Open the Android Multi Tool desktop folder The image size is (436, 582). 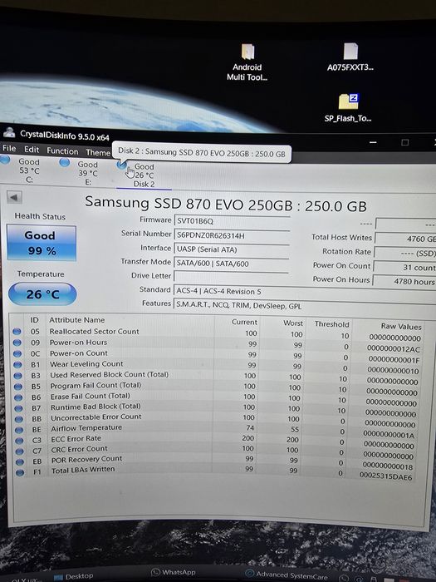point(247,62)
